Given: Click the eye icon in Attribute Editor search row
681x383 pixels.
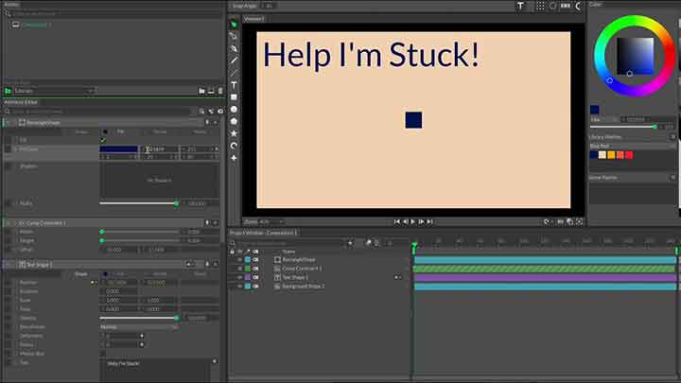Looking at the screenshot, I should 220,112.
